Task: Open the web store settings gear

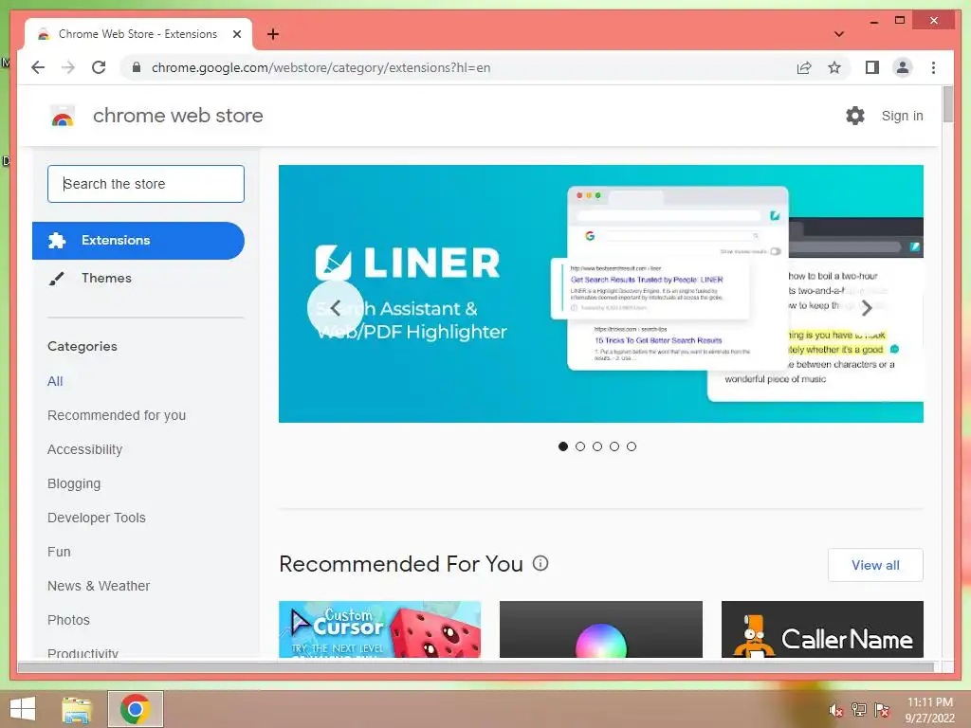Action: pos(855,115)
